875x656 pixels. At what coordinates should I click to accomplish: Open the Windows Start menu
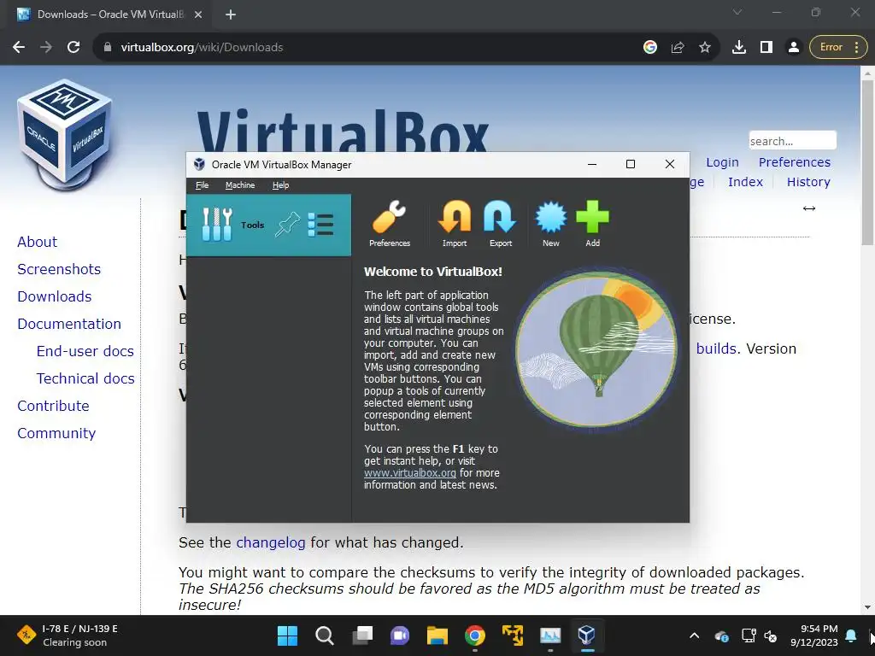(x=287, y=635)
